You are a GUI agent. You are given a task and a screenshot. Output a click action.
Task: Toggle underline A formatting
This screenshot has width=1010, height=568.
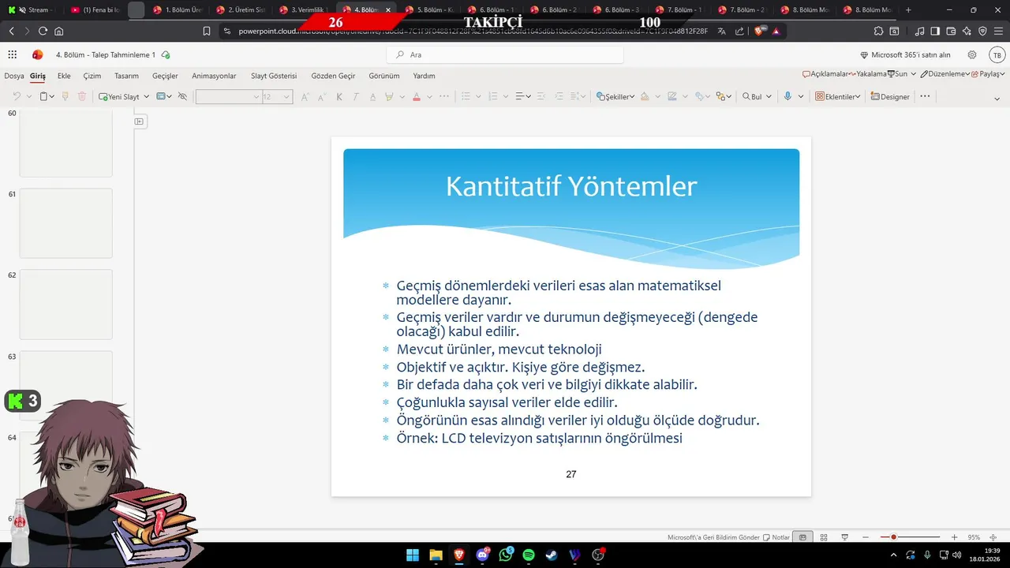click(x=372, y=96)
